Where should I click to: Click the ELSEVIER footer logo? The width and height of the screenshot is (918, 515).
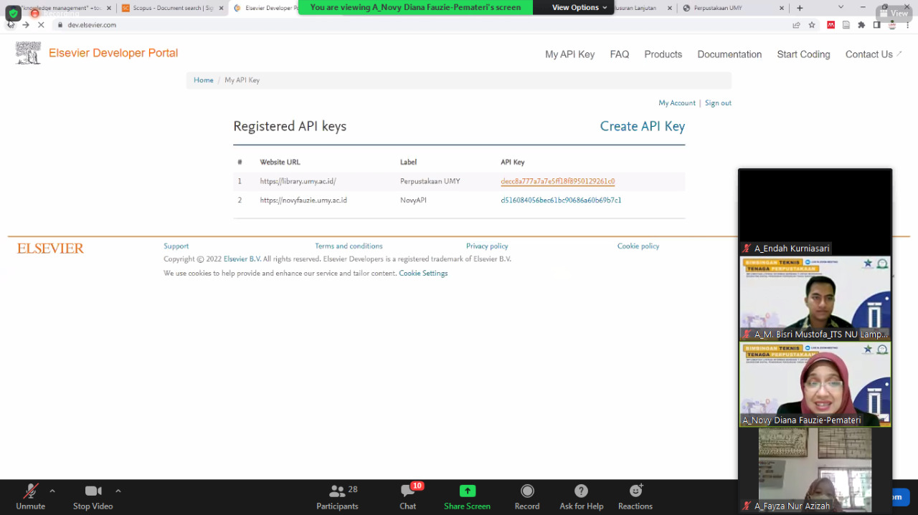point(51,249)
